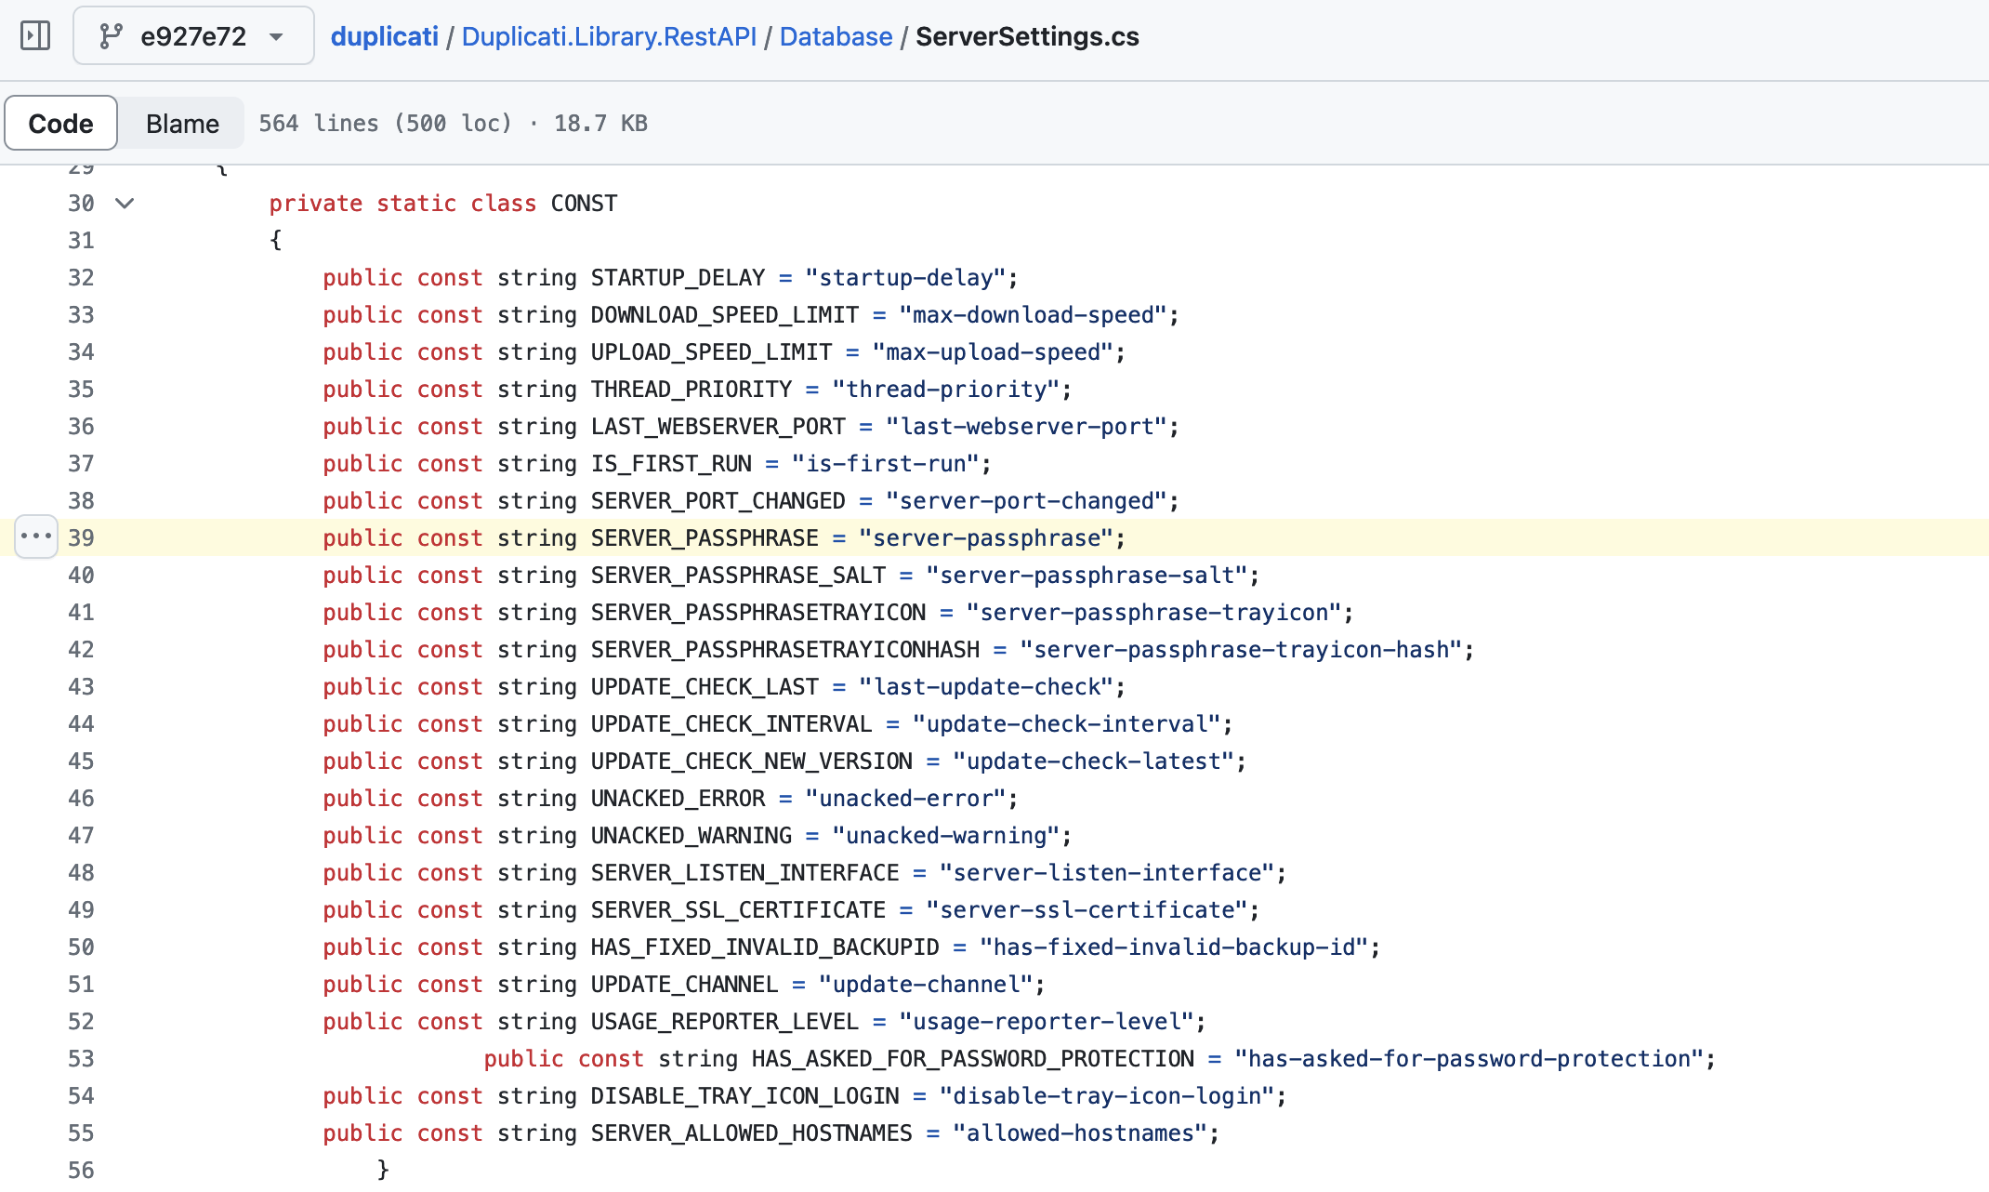1989x1192 pixels.
Task: Click the STARTUP_DELAY identifier
Action: [x=678, y=277]
